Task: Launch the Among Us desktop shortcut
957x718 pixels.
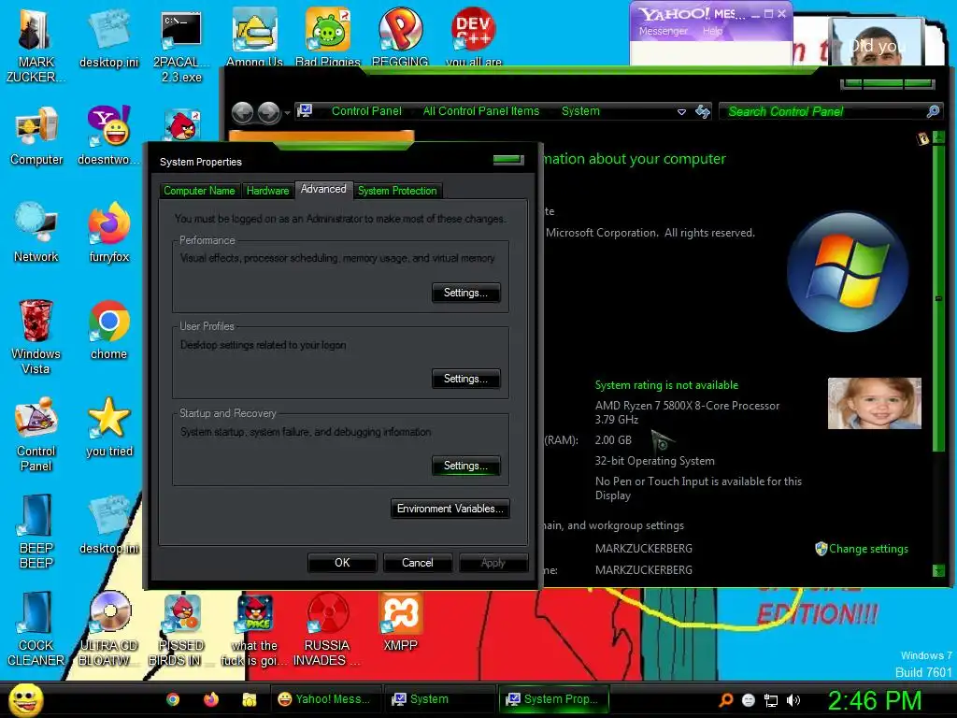Action: point(254,36)
